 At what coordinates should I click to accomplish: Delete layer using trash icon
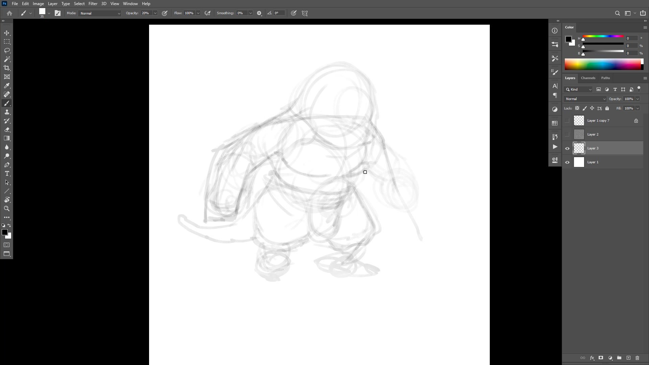click(637, 358)
